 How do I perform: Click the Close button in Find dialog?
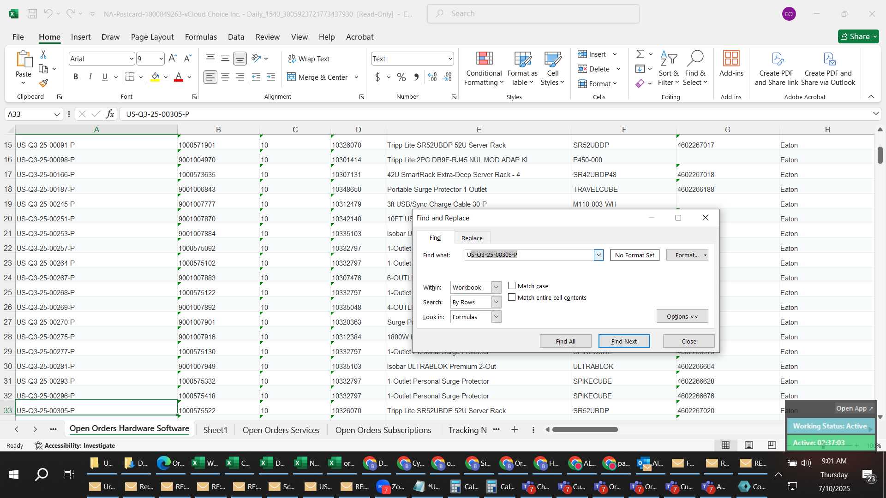point(688,341)
